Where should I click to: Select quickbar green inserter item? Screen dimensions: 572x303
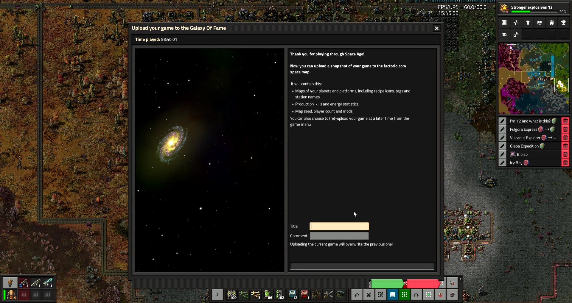pos(244,295)
